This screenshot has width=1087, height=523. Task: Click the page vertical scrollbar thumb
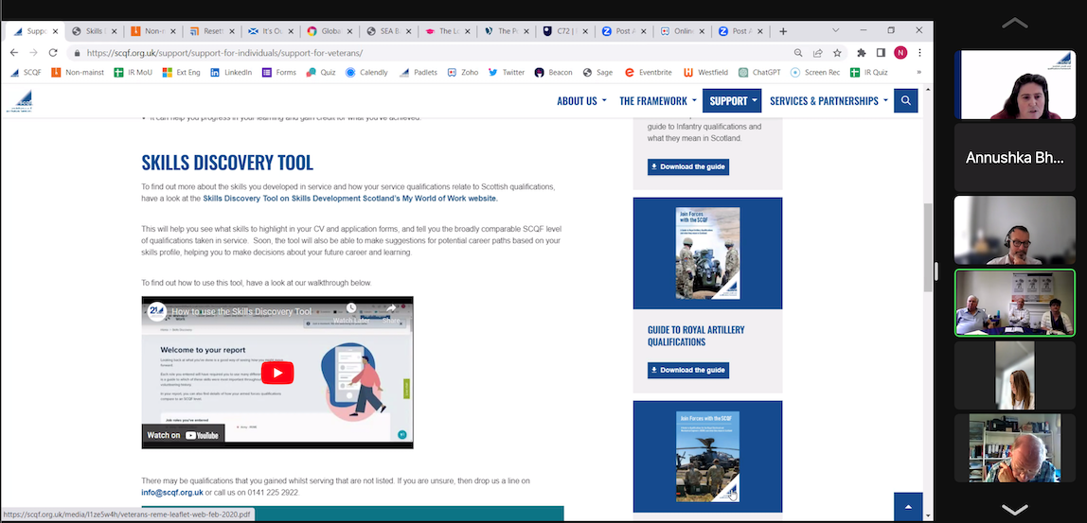click(928, 248)
